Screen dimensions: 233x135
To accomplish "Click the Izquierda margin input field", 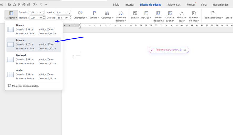I will coord(36,18).
